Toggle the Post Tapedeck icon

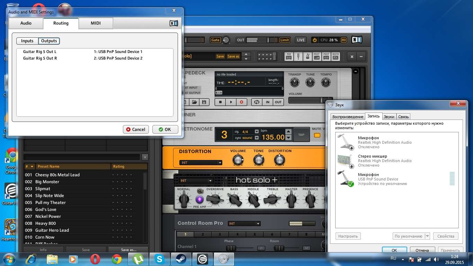point(326,56)
